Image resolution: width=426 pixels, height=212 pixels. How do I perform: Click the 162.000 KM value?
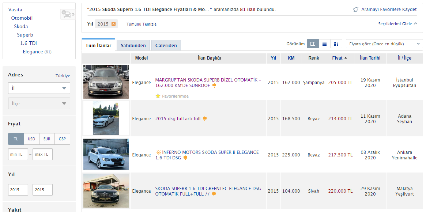(x=291, y=83)
